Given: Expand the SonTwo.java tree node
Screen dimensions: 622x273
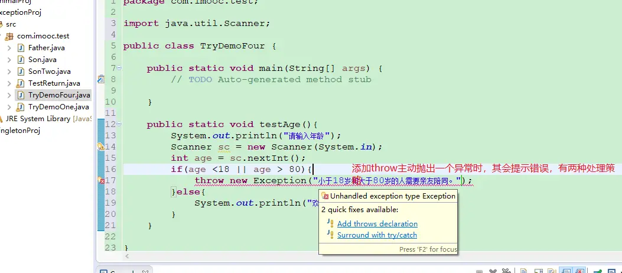Looking at the screenshot, I should pos(9,72).
